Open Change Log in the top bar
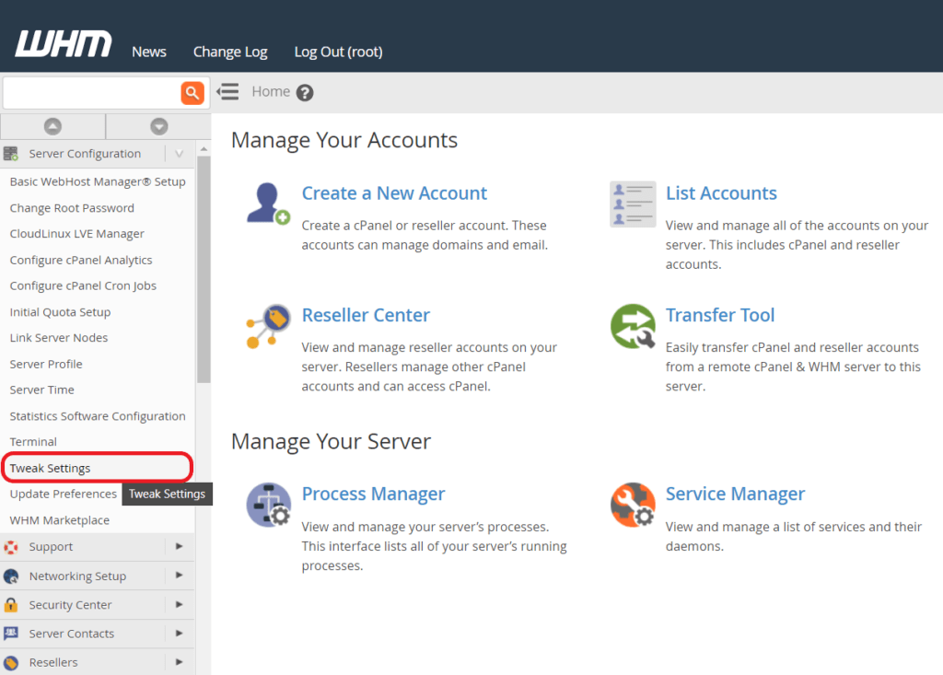The width and height of the screenshot is (943, 675). 230,52
